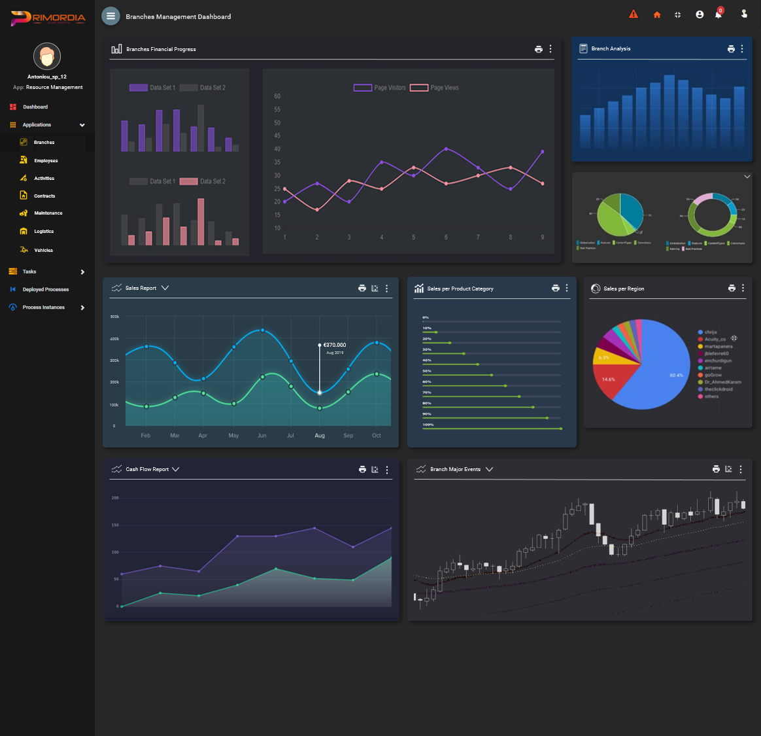
Task: Expand the Tasks sidebar section
Action: [82, 272]
